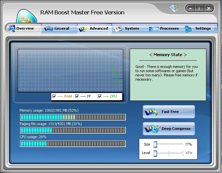Open the info button in title bar

199,8
